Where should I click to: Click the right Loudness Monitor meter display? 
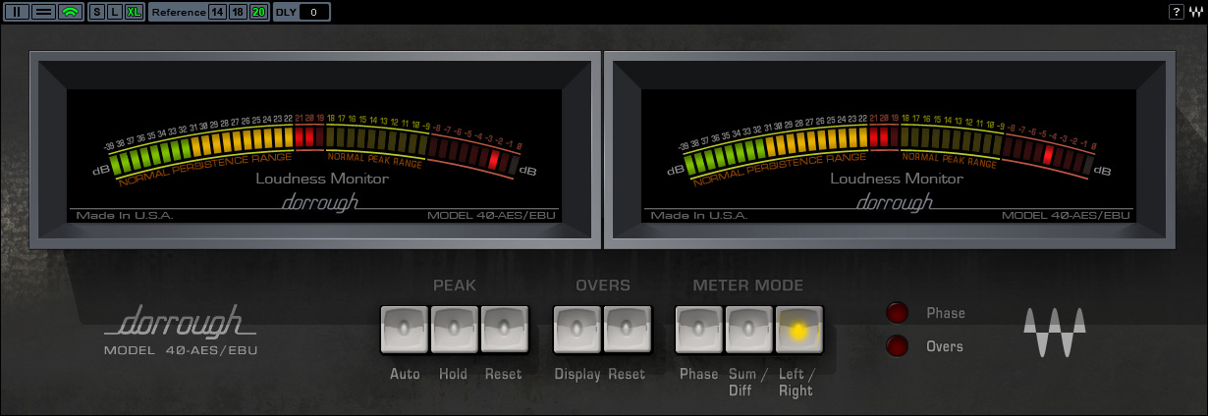889,154
